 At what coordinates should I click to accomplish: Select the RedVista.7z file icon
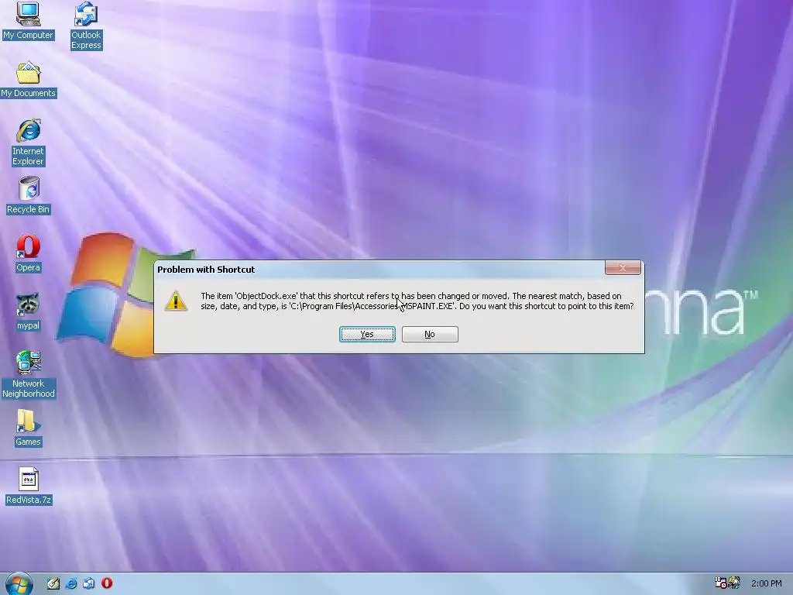pos(29,487)
